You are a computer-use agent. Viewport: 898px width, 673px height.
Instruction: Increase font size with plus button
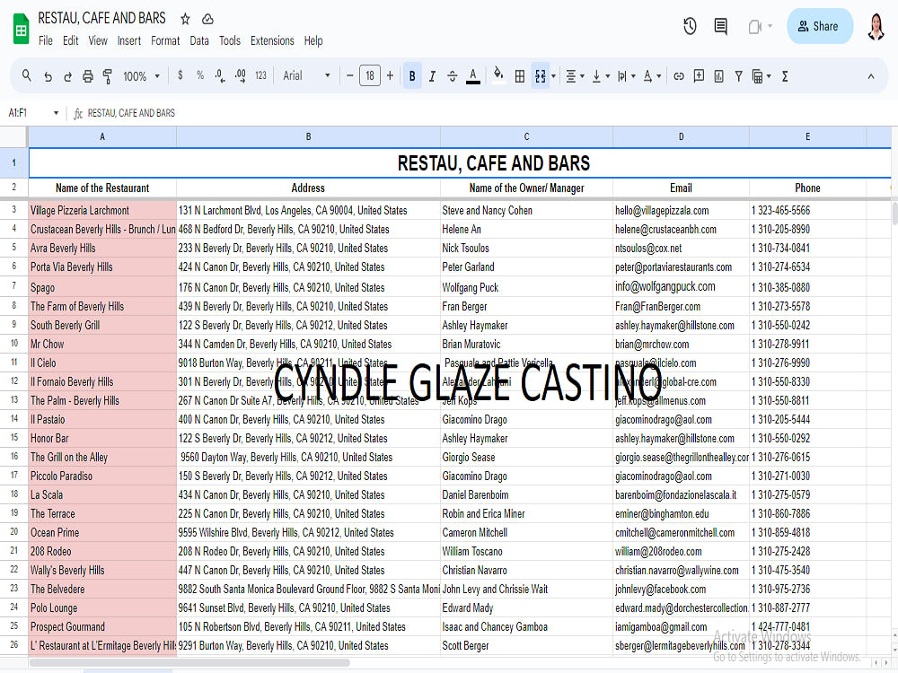(390, 75)
